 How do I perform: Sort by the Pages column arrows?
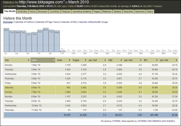[x=85, y=60]
